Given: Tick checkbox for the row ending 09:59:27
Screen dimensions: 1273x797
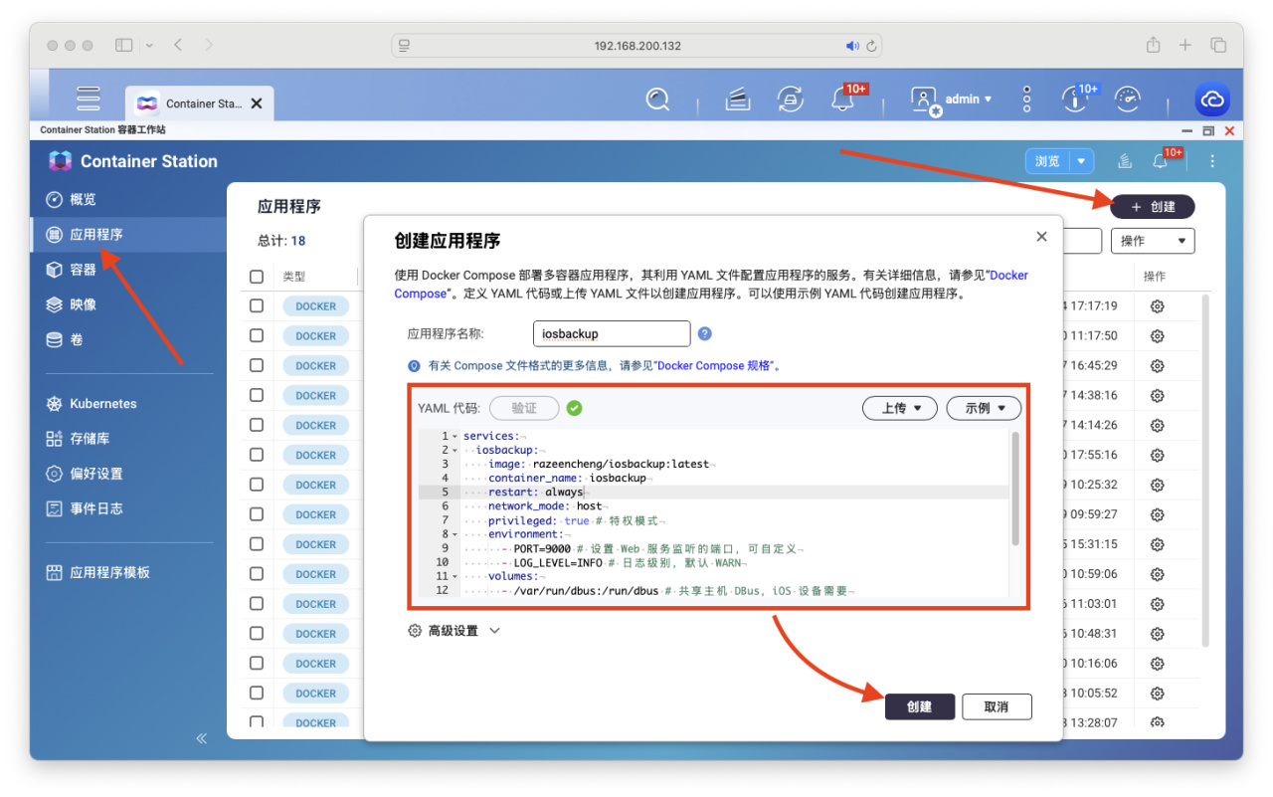Looking at the screenshot, I should click(x=257, y=514).
